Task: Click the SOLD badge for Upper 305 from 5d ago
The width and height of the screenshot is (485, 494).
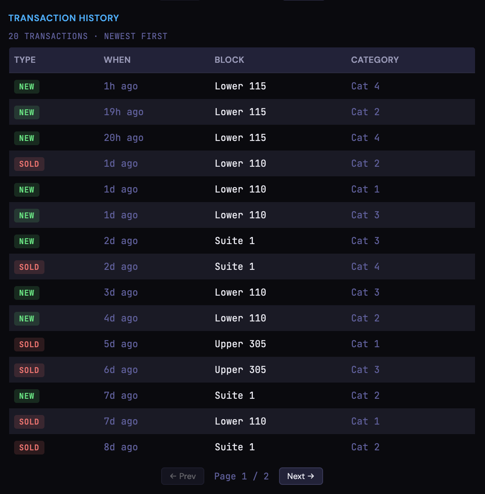Action: (29, 344)
